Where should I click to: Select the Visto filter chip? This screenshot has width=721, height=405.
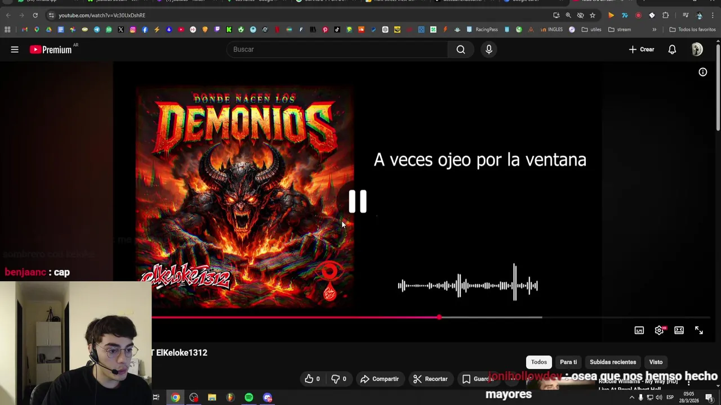656,362
